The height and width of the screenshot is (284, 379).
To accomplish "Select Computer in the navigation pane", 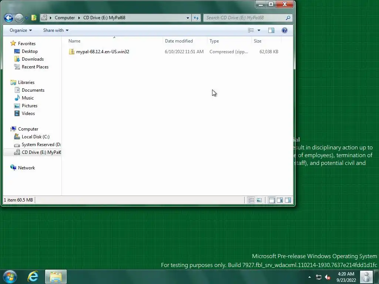I will click(28, 129).
